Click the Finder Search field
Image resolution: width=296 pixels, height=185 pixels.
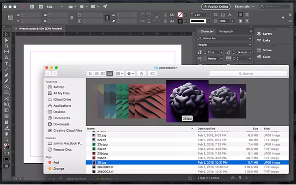pyautogui.click(x=247, y=74)
